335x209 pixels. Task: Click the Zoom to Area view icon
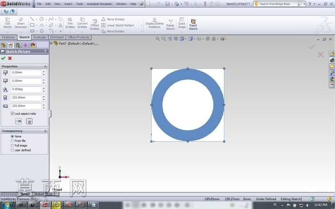164,38
